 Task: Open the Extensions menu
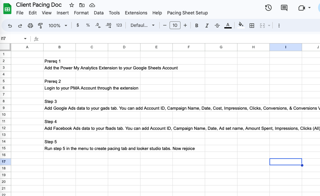pyautogui.click(x=136, y=13)
